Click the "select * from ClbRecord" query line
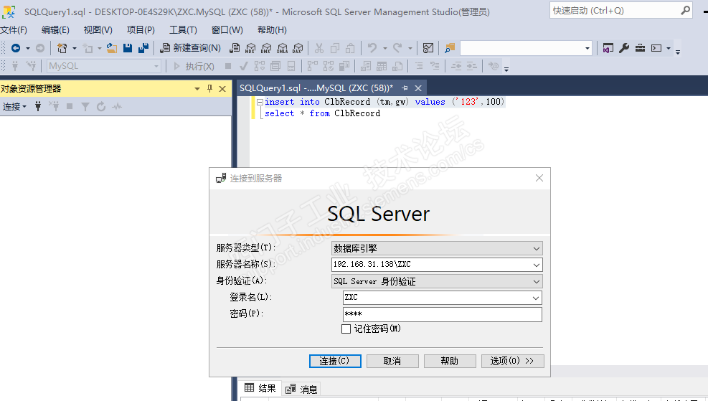The image size is (708, 401). [x=322, y=113]
